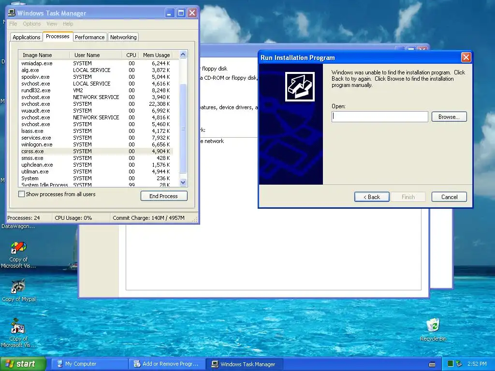The width and height of the screenshot is (495, 371).
Task: Click the green CPU usage tray icon
Action: pyautogui.click(x=451, y=364)
